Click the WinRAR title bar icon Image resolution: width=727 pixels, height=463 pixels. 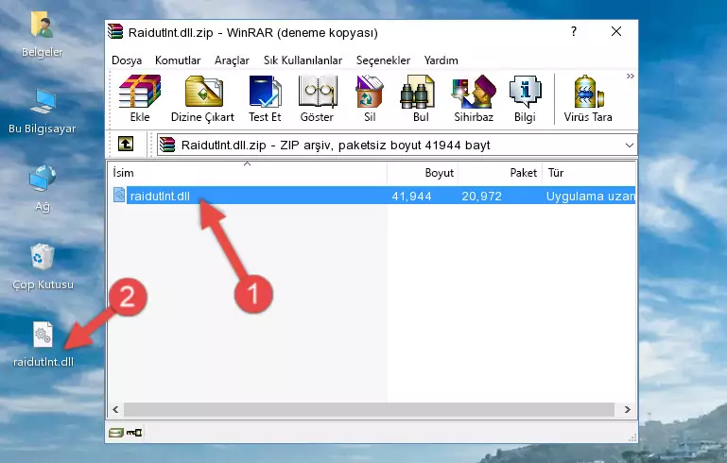point(115,31)
